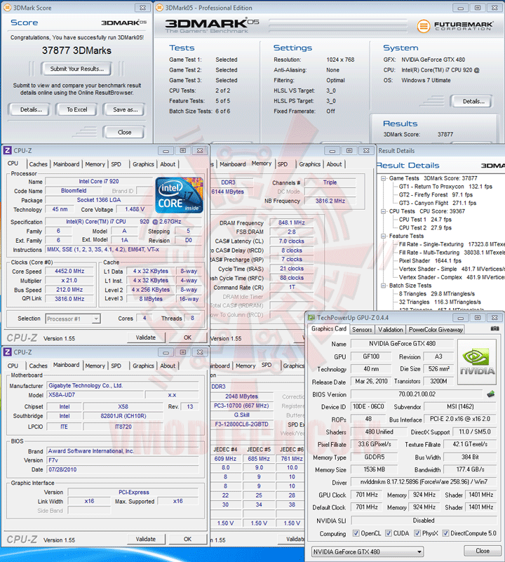Switch to SPD tab in CPU-Z Mainboard window
505x562 pixels.
pyautogui.click(x=116, y=366)
